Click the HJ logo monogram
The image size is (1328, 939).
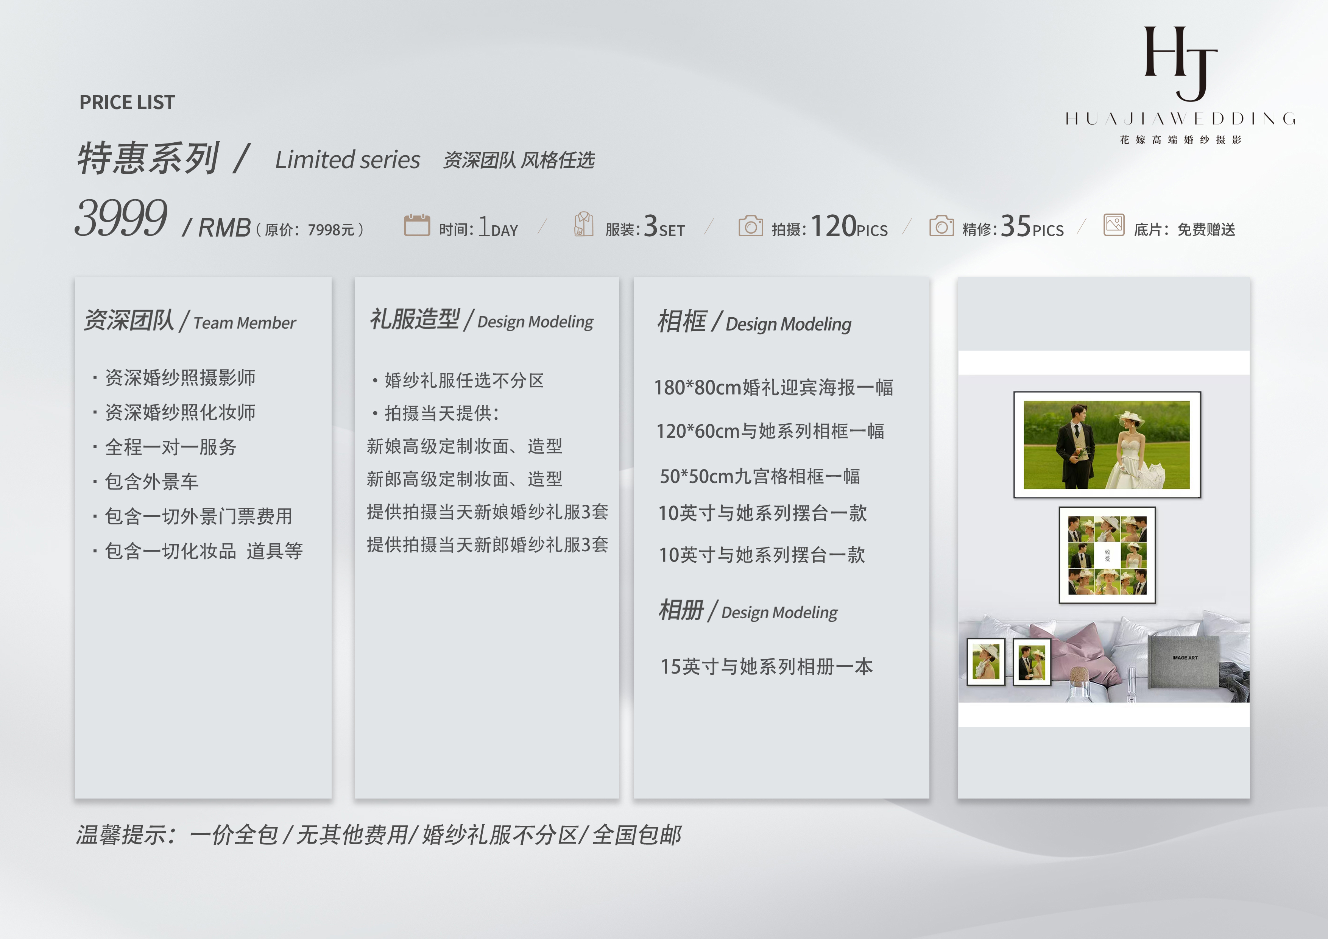coord(1180,64)
